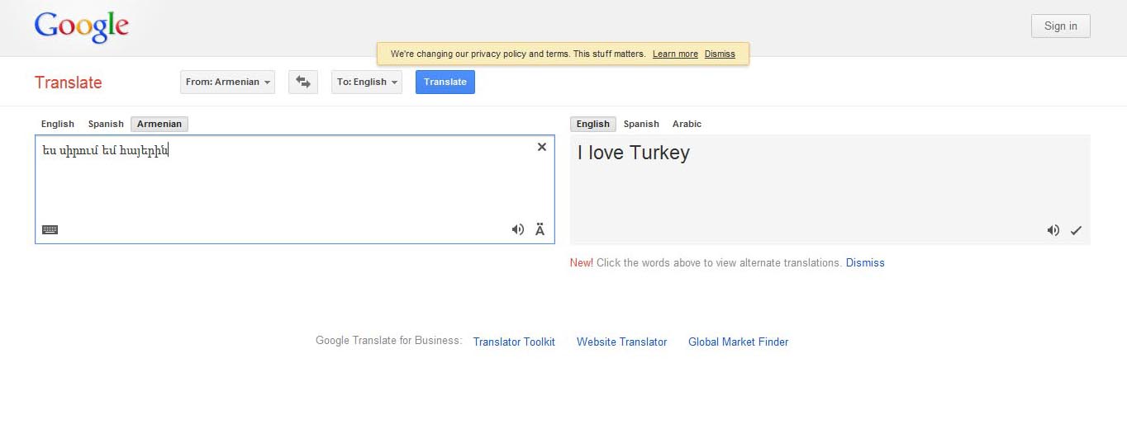Click the red Translate page title
1127x429 pixels.
point(68,82)
